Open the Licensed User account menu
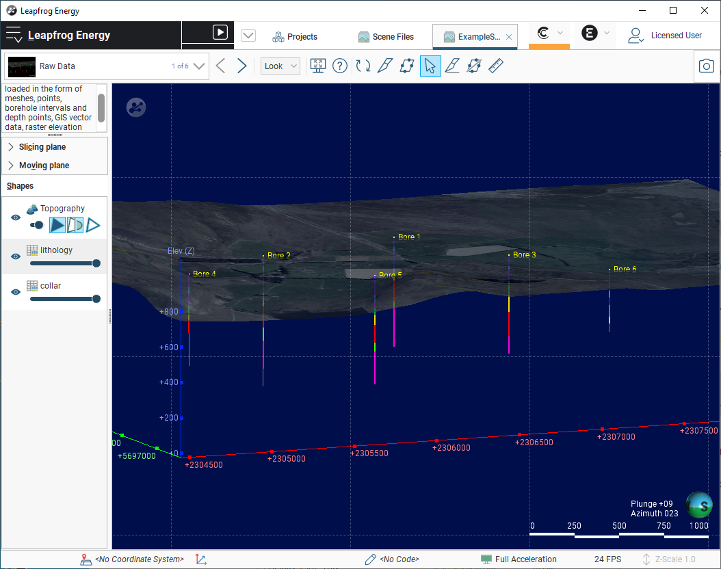721x569 pixels. [666, 36]
